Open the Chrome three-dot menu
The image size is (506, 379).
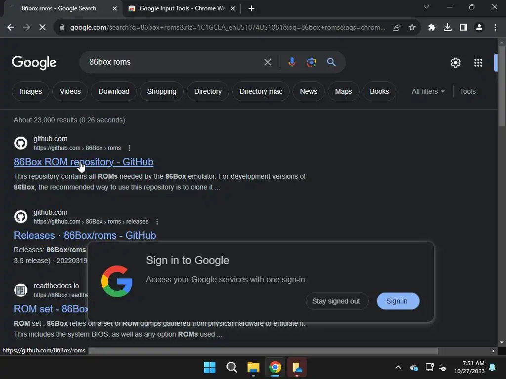495,28
